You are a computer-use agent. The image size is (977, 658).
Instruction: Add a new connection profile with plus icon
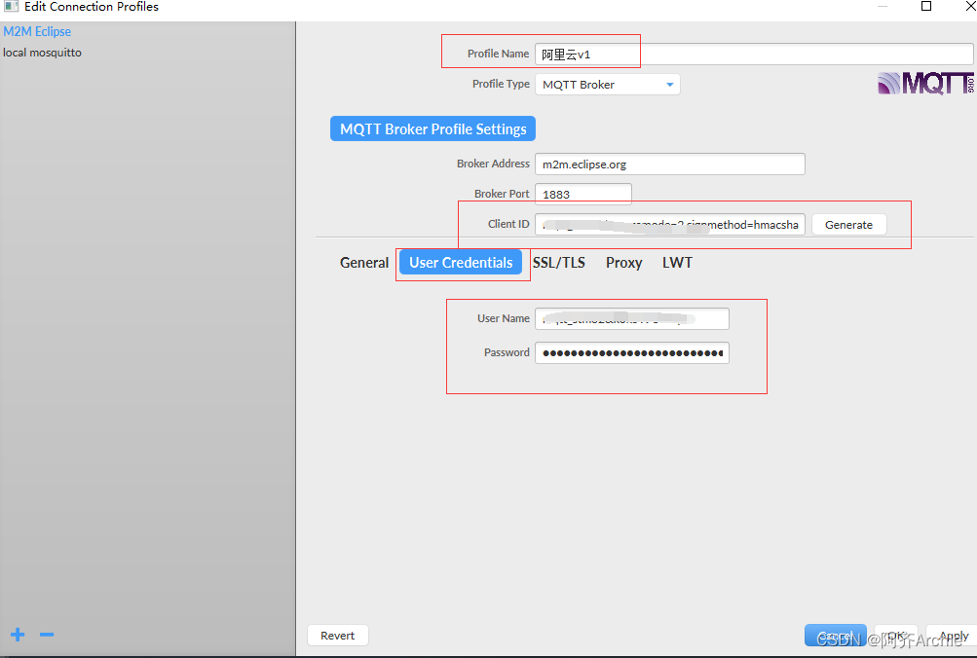pos(18,635)
